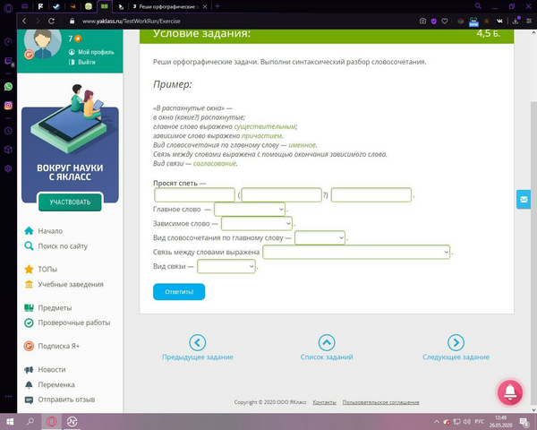
Task: Open a new tab with plus button
Action: click(217, 6)
